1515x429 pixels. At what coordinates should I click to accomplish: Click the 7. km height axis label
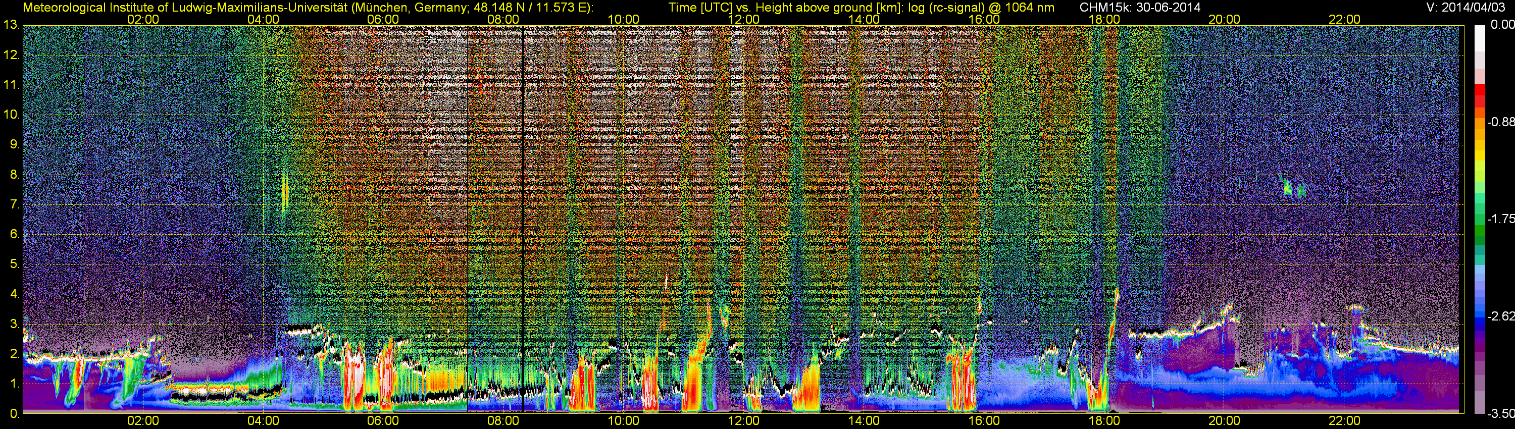click(x=14, y=204)
